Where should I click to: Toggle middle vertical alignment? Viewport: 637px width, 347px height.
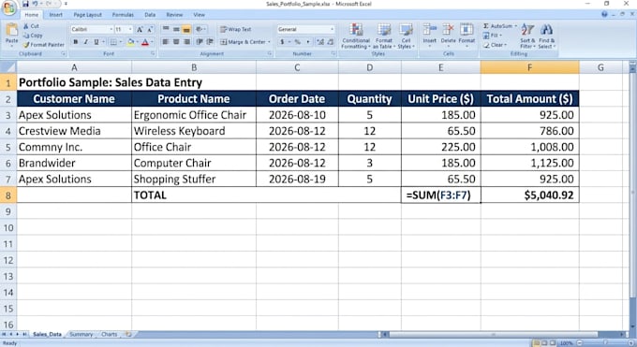(176, 29)
